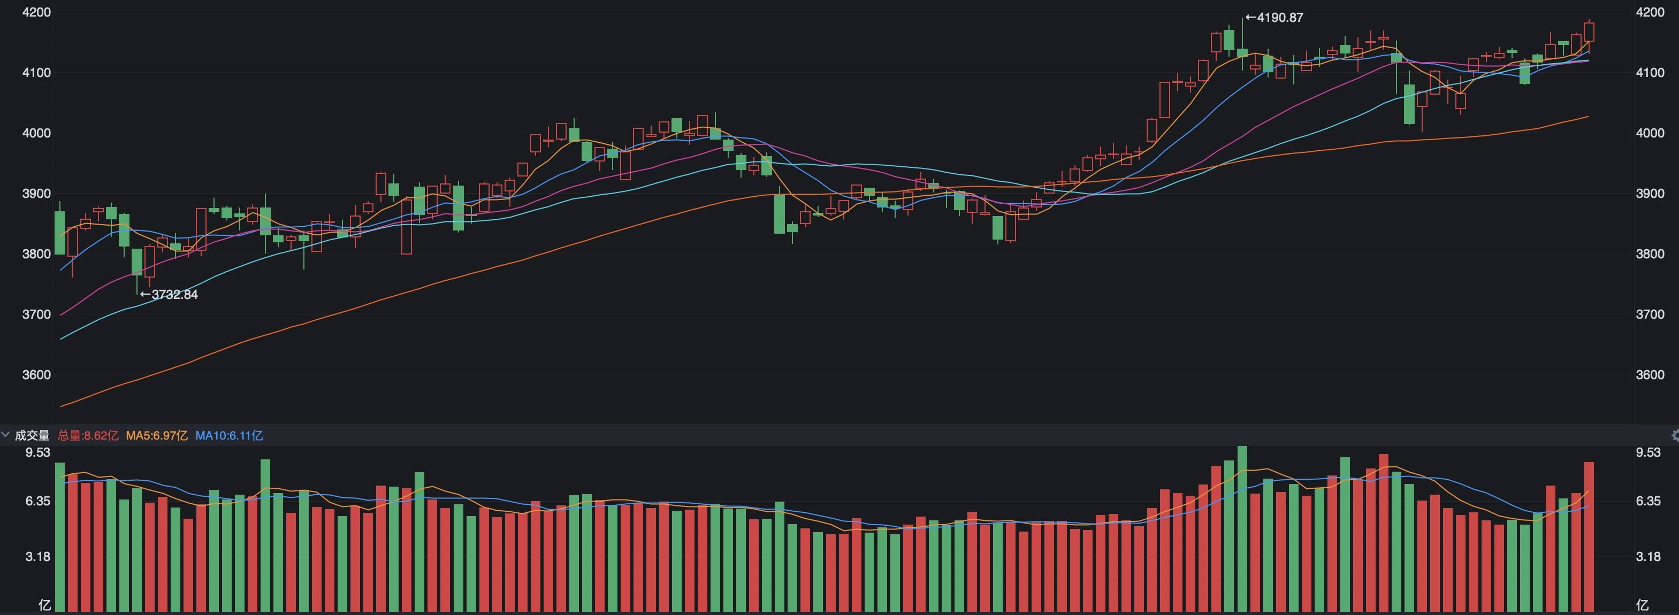Screen dimensions: 1679x615
Task: Click the 亿 unit label at bottom left
Action: (44, 605)
